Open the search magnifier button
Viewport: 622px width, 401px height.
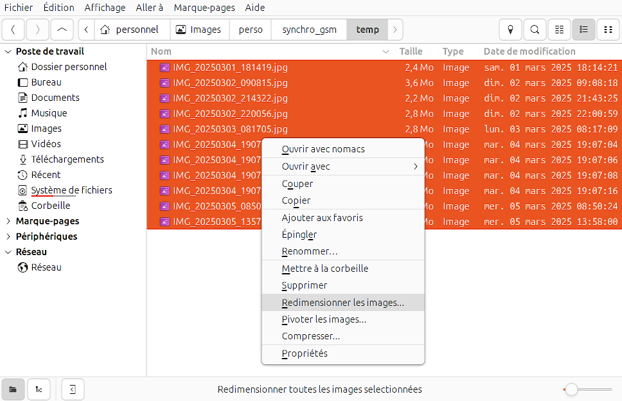pyautogui.click(x=535, y=30)
